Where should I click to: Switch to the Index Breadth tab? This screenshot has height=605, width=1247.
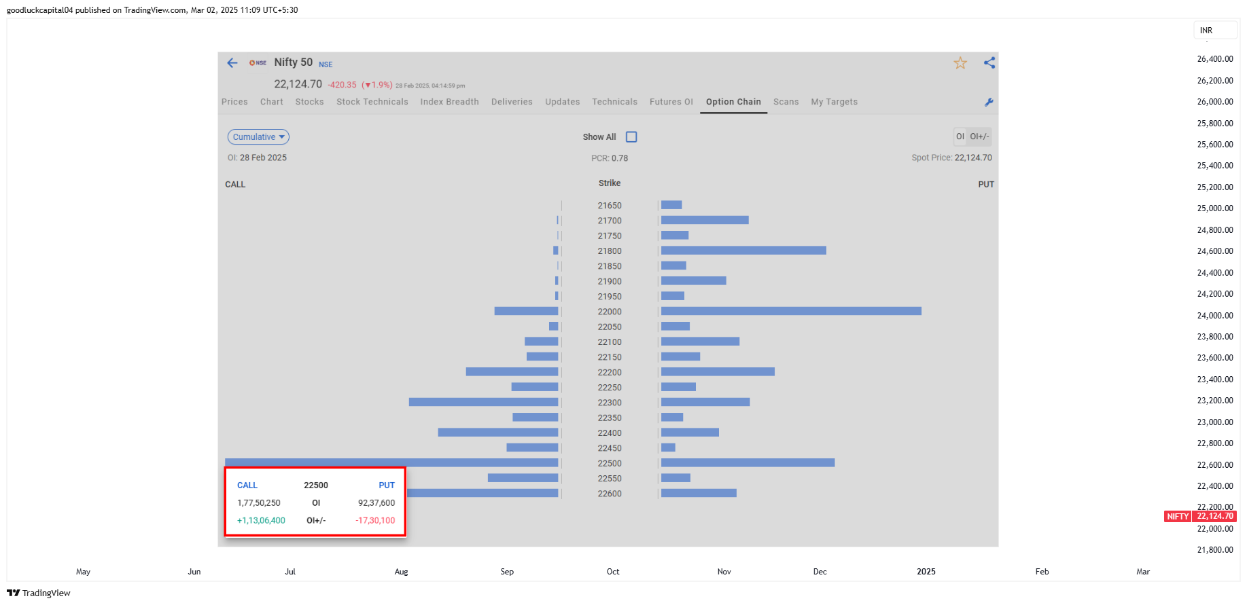coord(450,102)
